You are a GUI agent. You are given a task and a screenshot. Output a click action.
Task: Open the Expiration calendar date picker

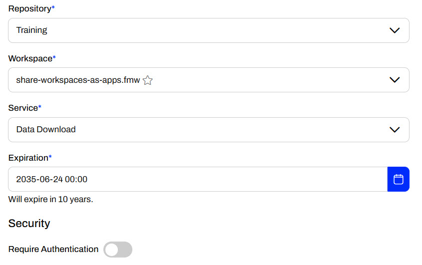(398, 179)
